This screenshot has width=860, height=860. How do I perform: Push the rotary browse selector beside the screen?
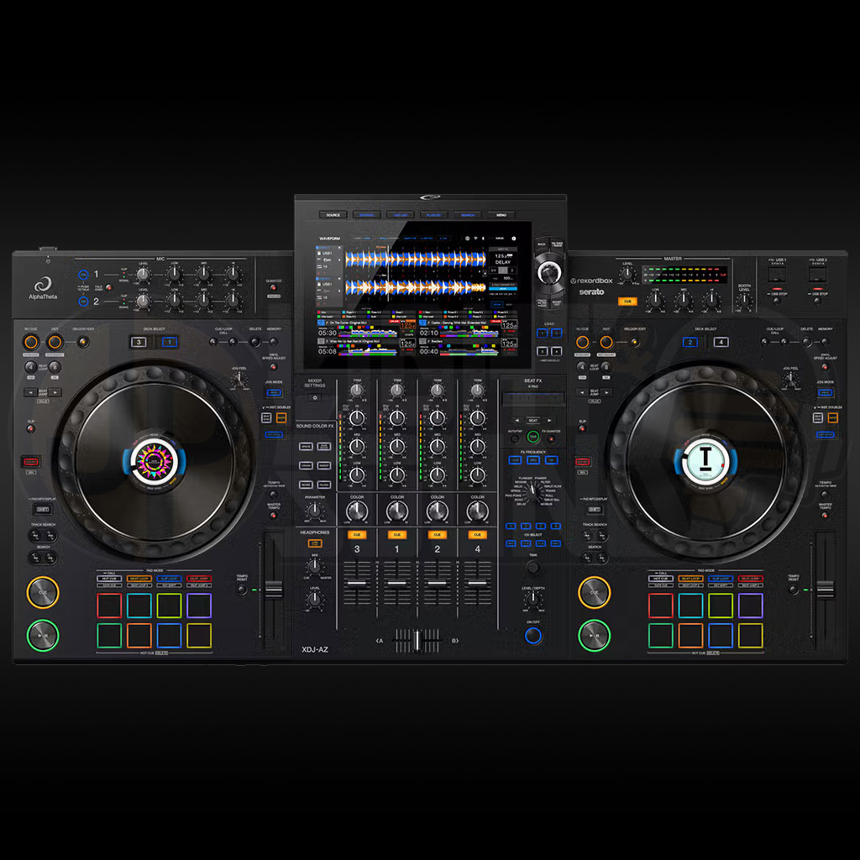548,271
